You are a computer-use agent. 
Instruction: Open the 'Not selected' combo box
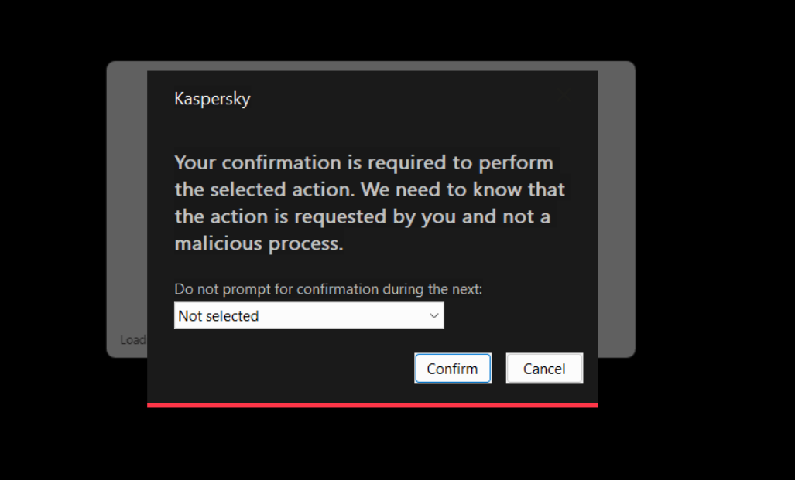(309, 315)
